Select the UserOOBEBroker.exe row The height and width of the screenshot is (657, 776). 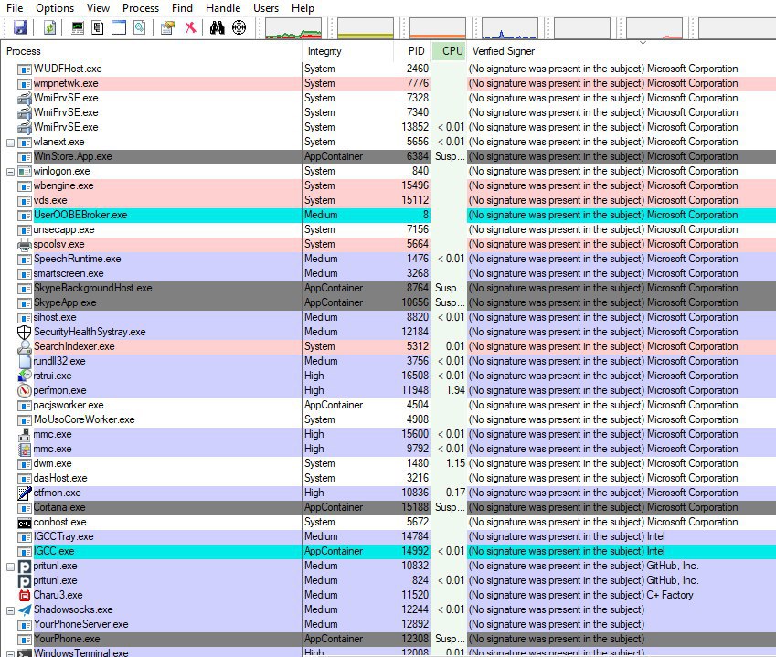coord(388,216)
